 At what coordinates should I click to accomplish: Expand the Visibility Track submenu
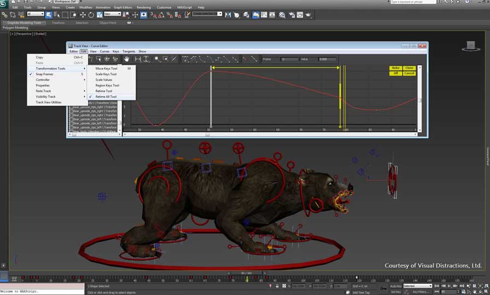[56, 97]
